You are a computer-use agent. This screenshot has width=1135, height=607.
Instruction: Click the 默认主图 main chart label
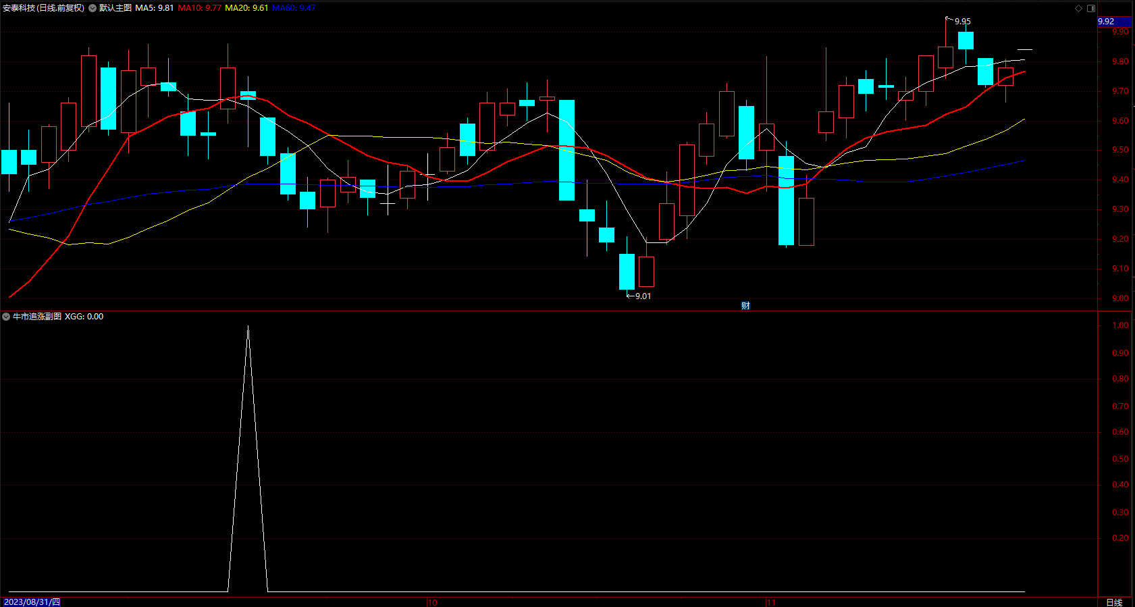pos(115,8)
